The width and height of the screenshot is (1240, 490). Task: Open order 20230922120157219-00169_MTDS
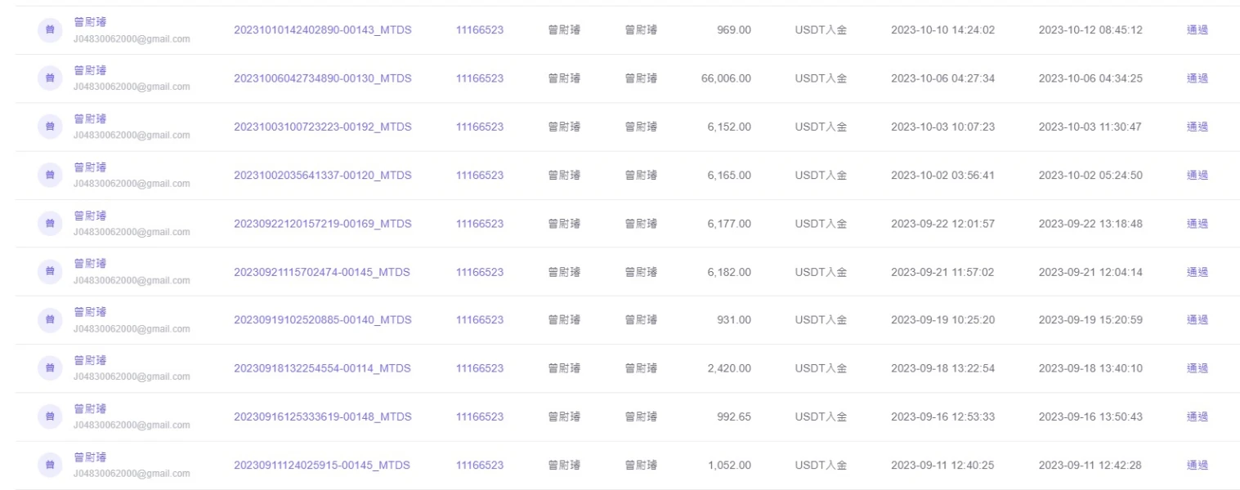point(322,224)
